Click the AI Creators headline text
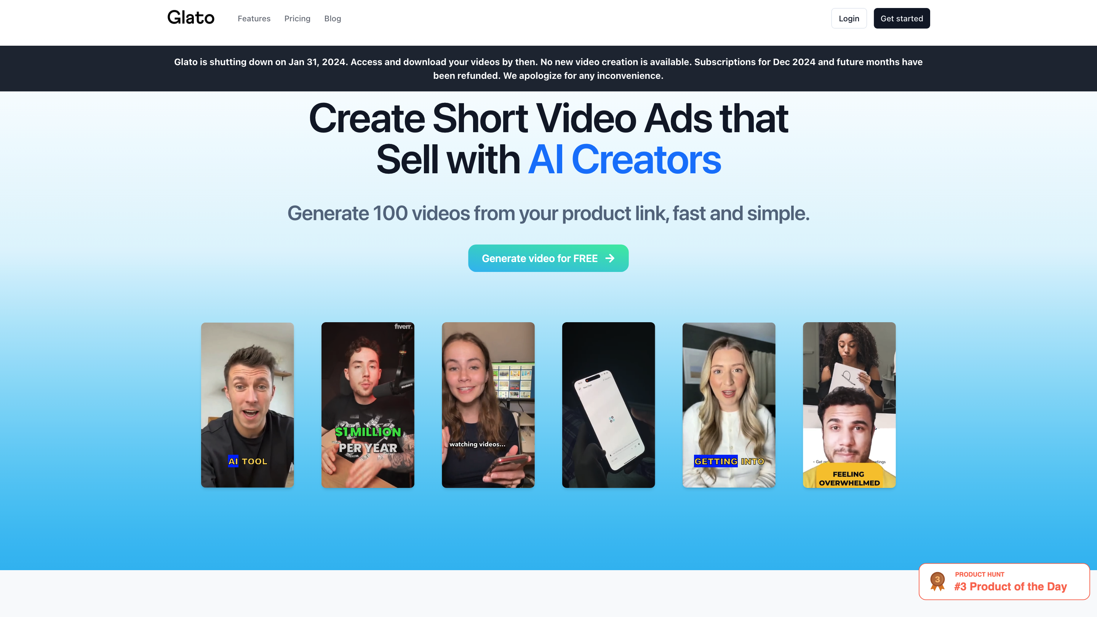1097x617 pixels. click(624, 159)
